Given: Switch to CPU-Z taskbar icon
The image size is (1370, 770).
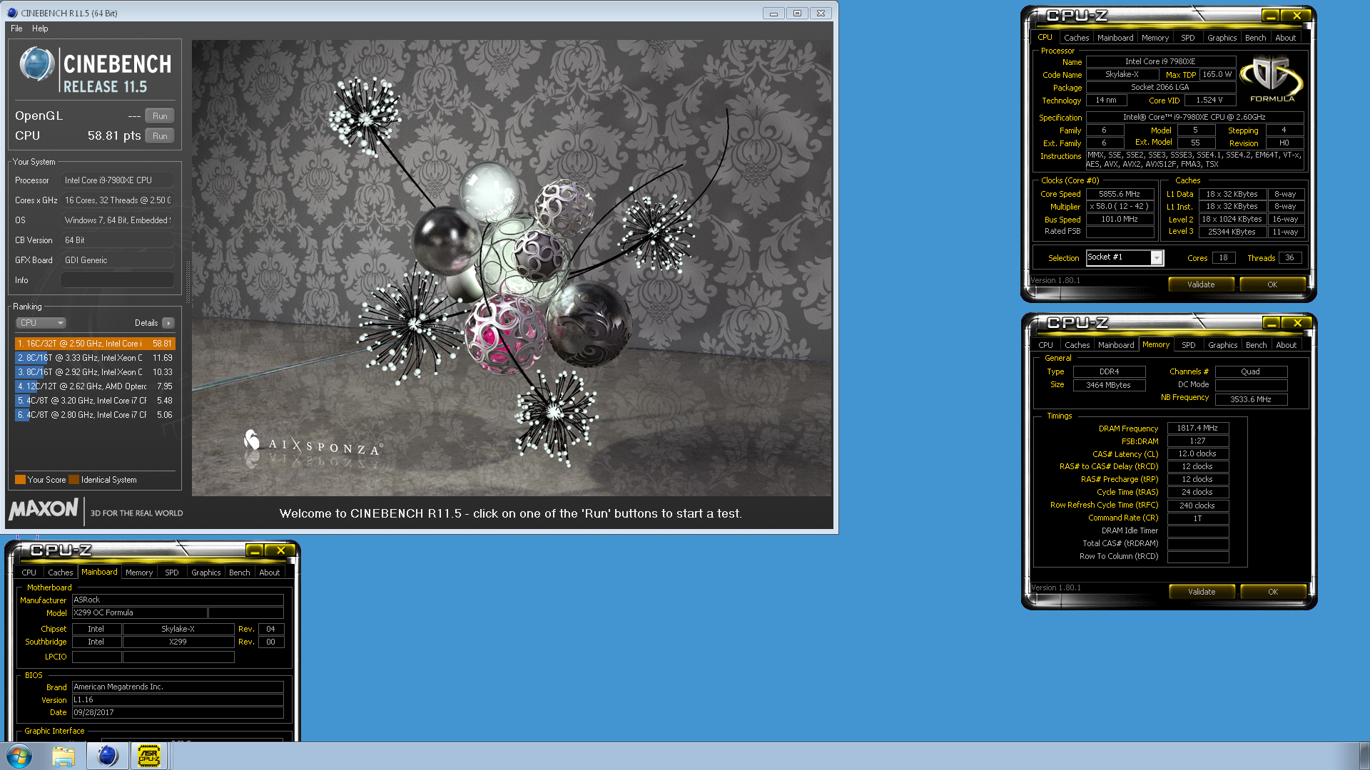Looking at the screenshot, I should coord(149,756).
